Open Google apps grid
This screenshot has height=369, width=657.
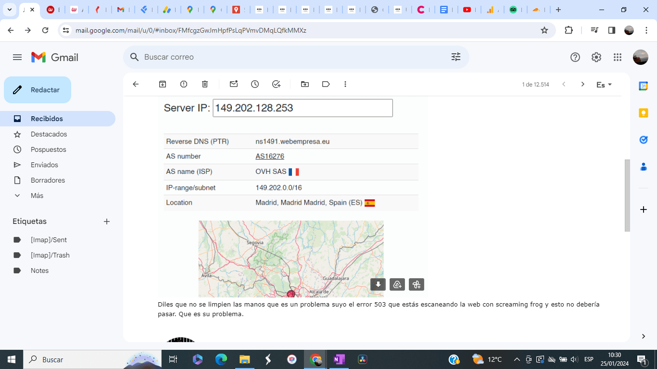618,57
